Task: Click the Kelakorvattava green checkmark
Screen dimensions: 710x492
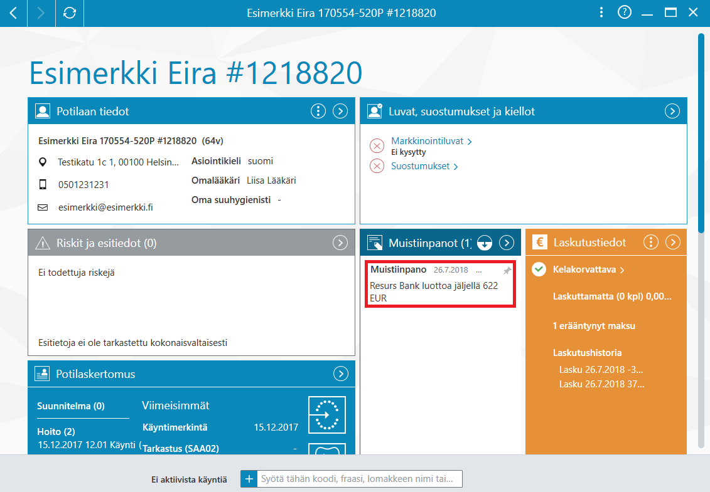Action: 539,270
